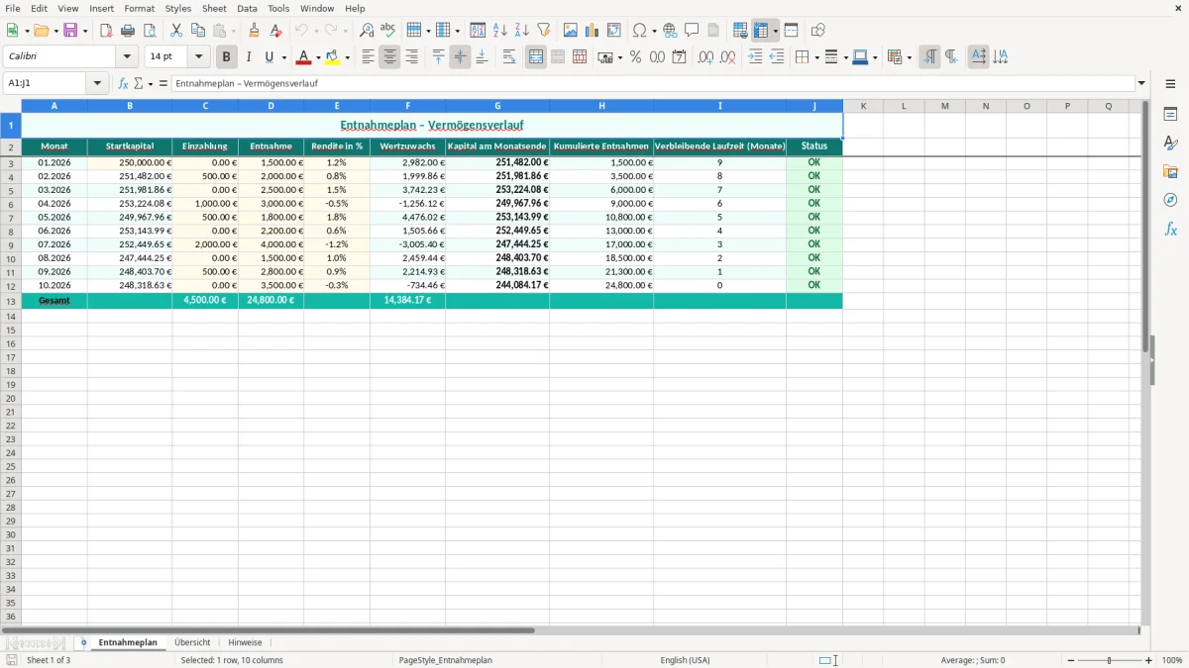Open Find and Replace
Screen dimensions: 1189x668
pyautogui.click(x=367, y=31)
